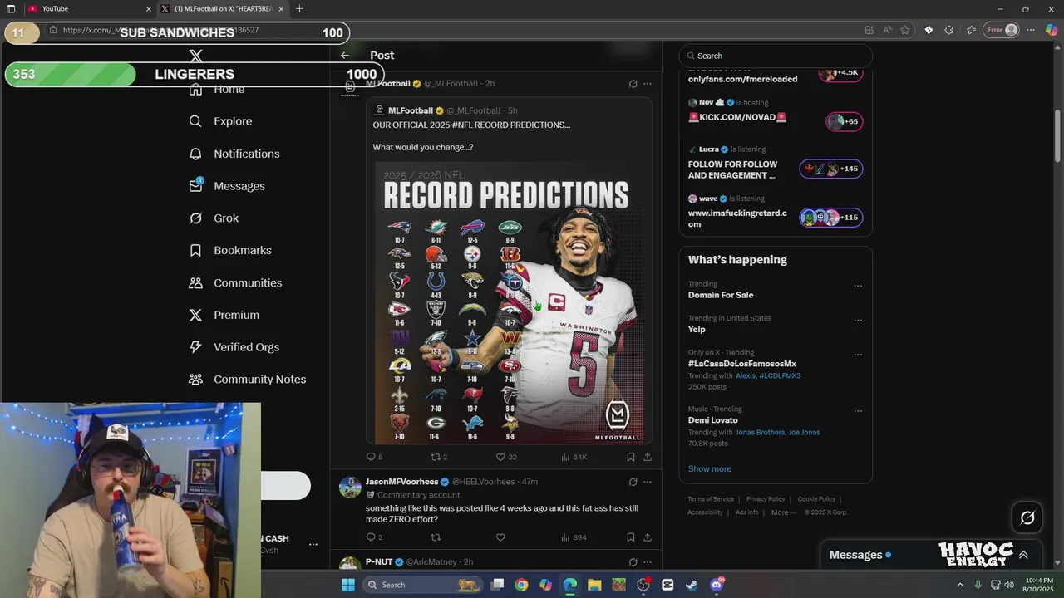Share JasonMFVoorhees' reply
The width and height of the screenshot is (1064, 598).
[x=648, y=537]
